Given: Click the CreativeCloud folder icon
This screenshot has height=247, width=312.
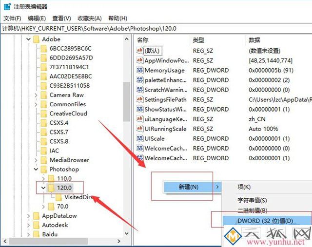Looking at the screenshot, I should tap(44, 114).
